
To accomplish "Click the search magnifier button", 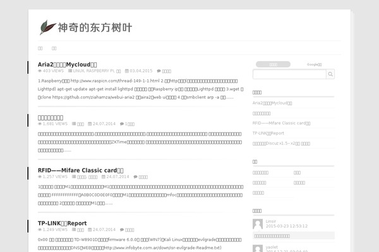I will pyautogui.click(x=330, y=74).
